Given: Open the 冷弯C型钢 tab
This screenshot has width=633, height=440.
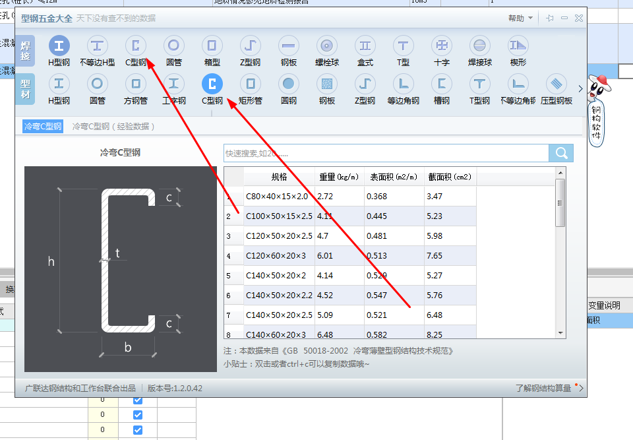Looking at the screenshot, I should 43,127.
